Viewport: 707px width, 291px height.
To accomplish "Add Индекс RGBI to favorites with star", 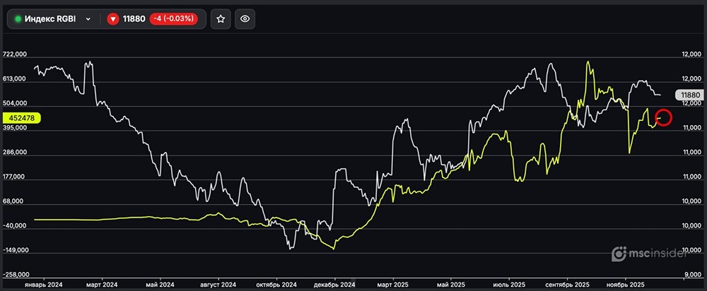I will (x=221, y=19).
